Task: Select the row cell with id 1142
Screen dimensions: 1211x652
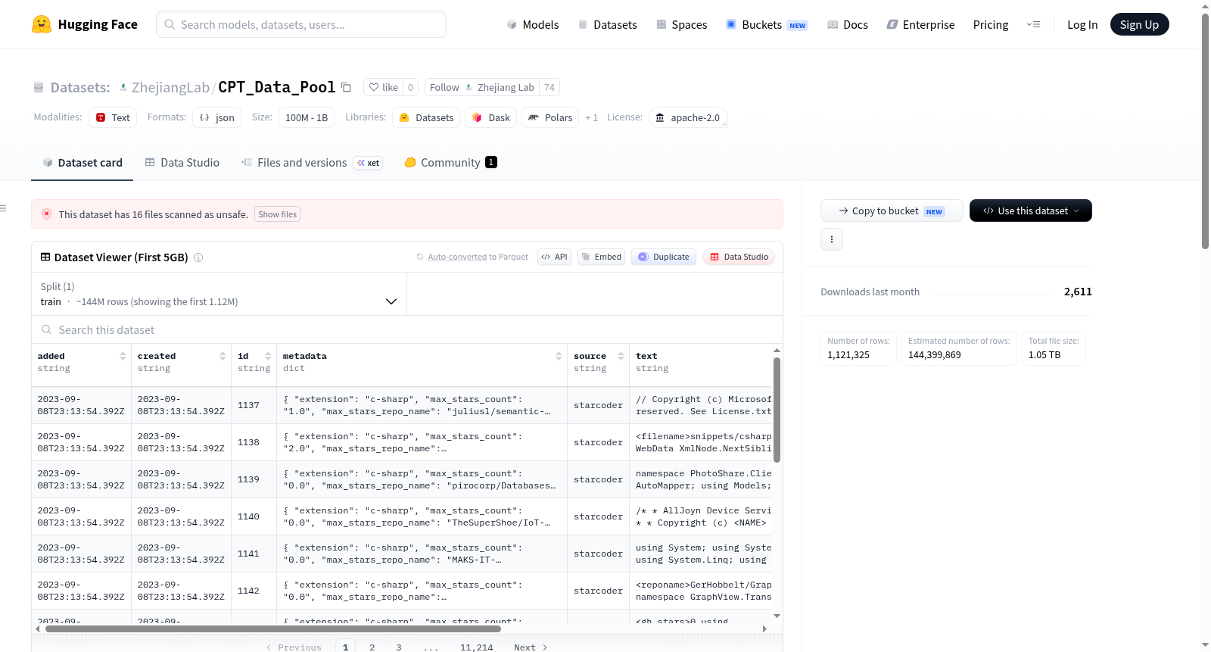Action: [x=254, y=591]
